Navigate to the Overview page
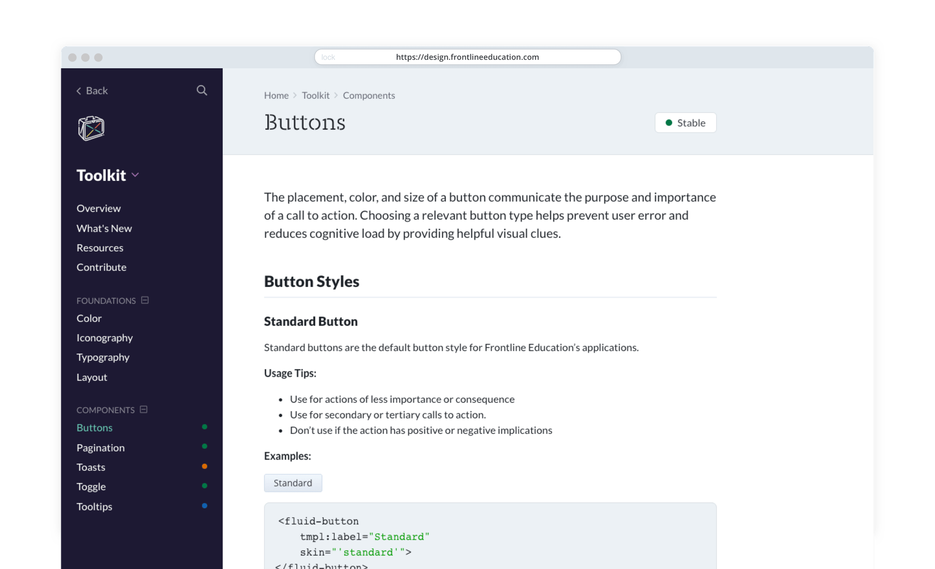The width and height of the screenshot is (935, 569). (x=98, y=208)
